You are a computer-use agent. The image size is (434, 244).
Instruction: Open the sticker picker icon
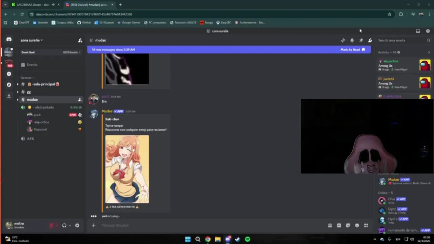coord(348,225)
